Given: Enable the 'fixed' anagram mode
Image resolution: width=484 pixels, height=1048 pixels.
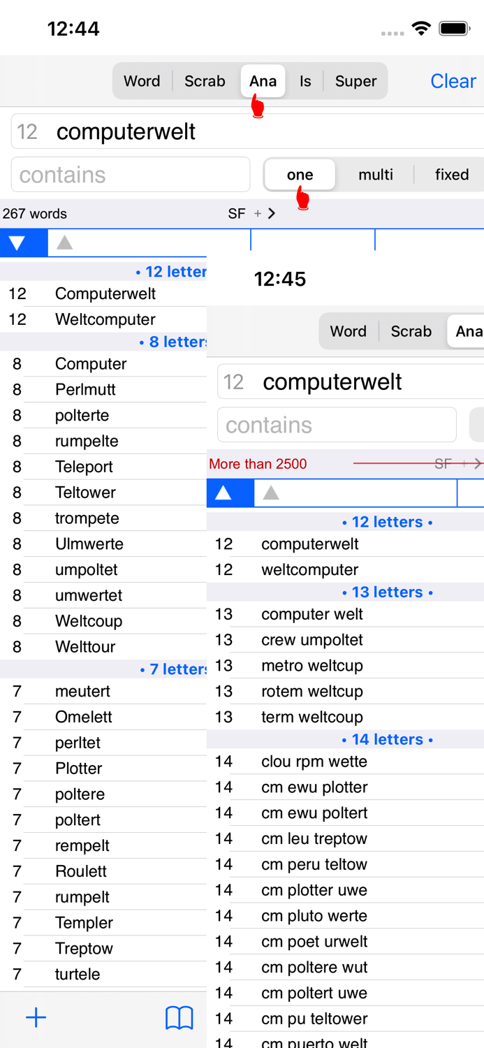Looking at the screenshot, I should tap(451, 175).
